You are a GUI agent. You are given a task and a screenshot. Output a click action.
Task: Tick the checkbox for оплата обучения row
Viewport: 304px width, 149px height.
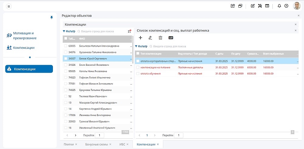point(138,74)
